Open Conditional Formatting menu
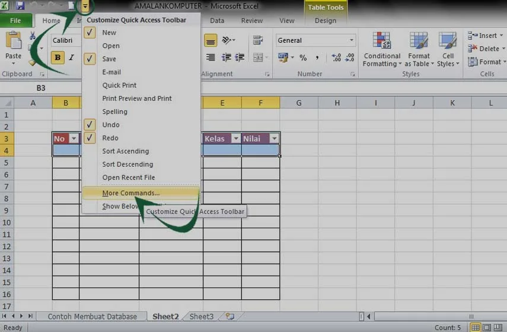Image resolution: width=507 pixels, height=332 pixels. point(381,49)
